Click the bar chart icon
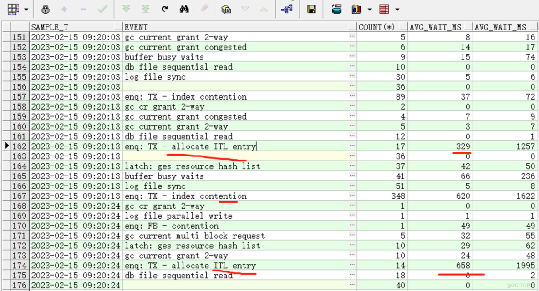 pos(356,9)
